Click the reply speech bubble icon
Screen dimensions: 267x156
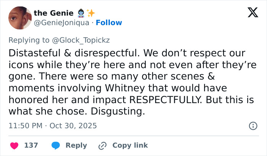coord(55,145)
